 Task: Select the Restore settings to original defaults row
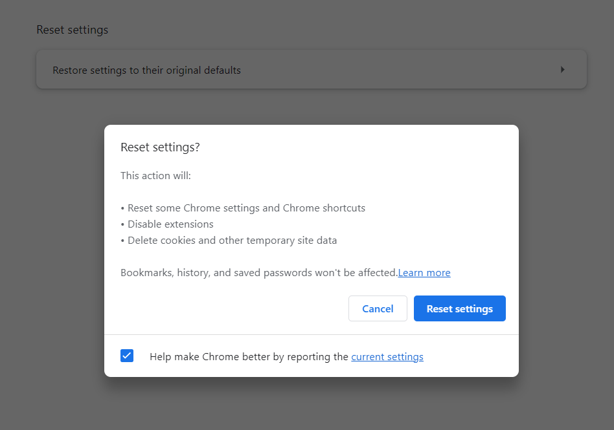point(259,70)
